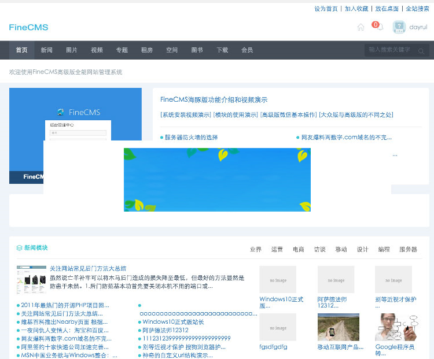
Task: Open the 移动互联网产品 road photo thumbnail
Action: [x=338, y=327]
